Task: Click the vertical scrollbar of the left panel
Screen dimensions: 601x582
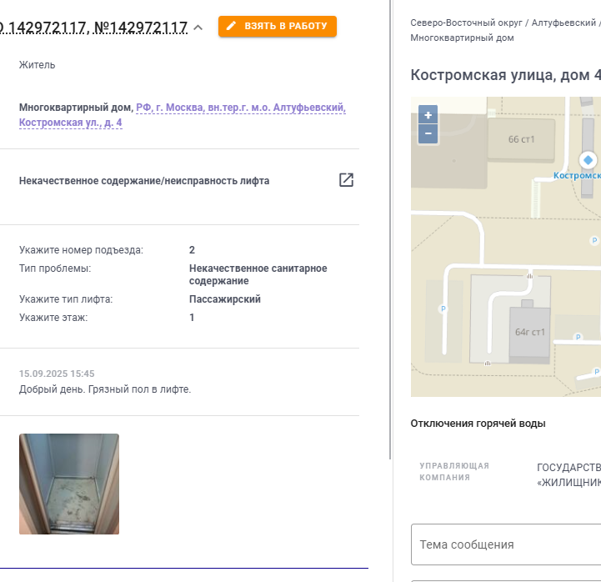Action: 390,229
